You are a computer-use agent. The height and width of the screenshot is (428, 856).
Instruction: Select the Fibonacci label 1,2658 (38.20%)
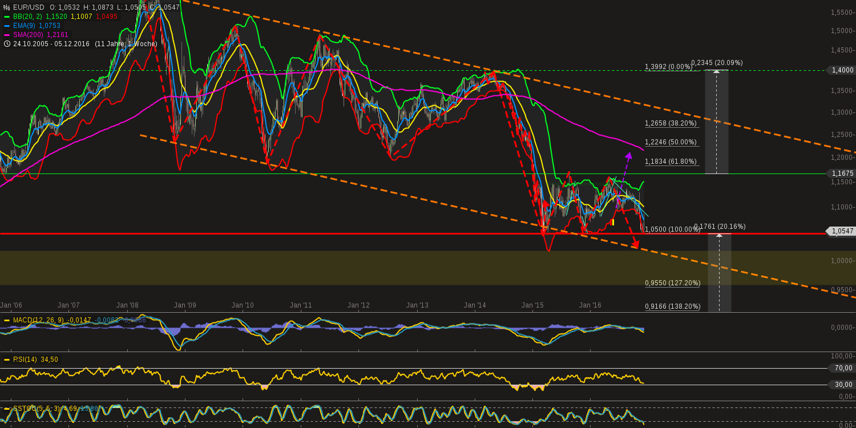pos(671,123)
